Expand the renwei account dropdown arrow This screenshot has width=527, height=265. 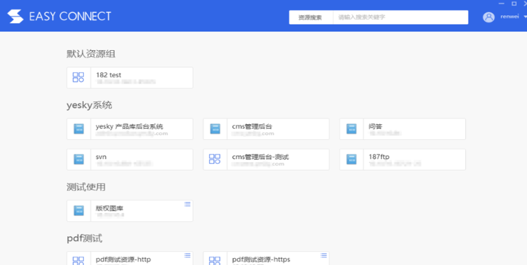[x=524, y=17]
